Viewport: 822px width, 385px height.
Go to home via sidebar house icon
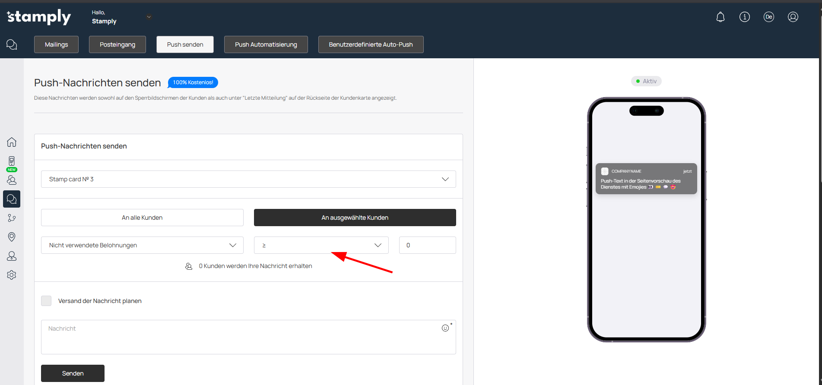click(x=12, y=142)
